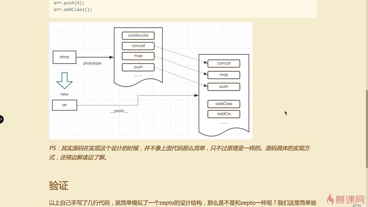Click the page's vertical scrollbar thumb
368x207 pixels.
pyautogui.click(x=367, y=129)
